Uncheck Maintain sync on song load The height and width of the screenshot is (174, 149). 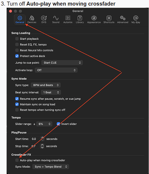point(17,104)
